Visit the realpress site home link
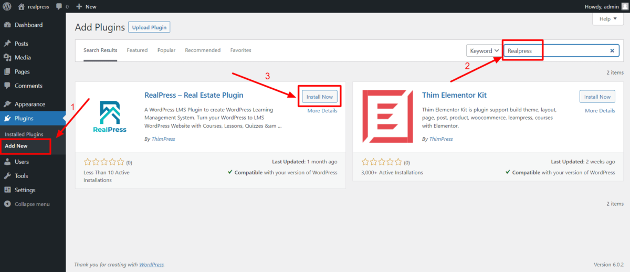 click(34, 6)
